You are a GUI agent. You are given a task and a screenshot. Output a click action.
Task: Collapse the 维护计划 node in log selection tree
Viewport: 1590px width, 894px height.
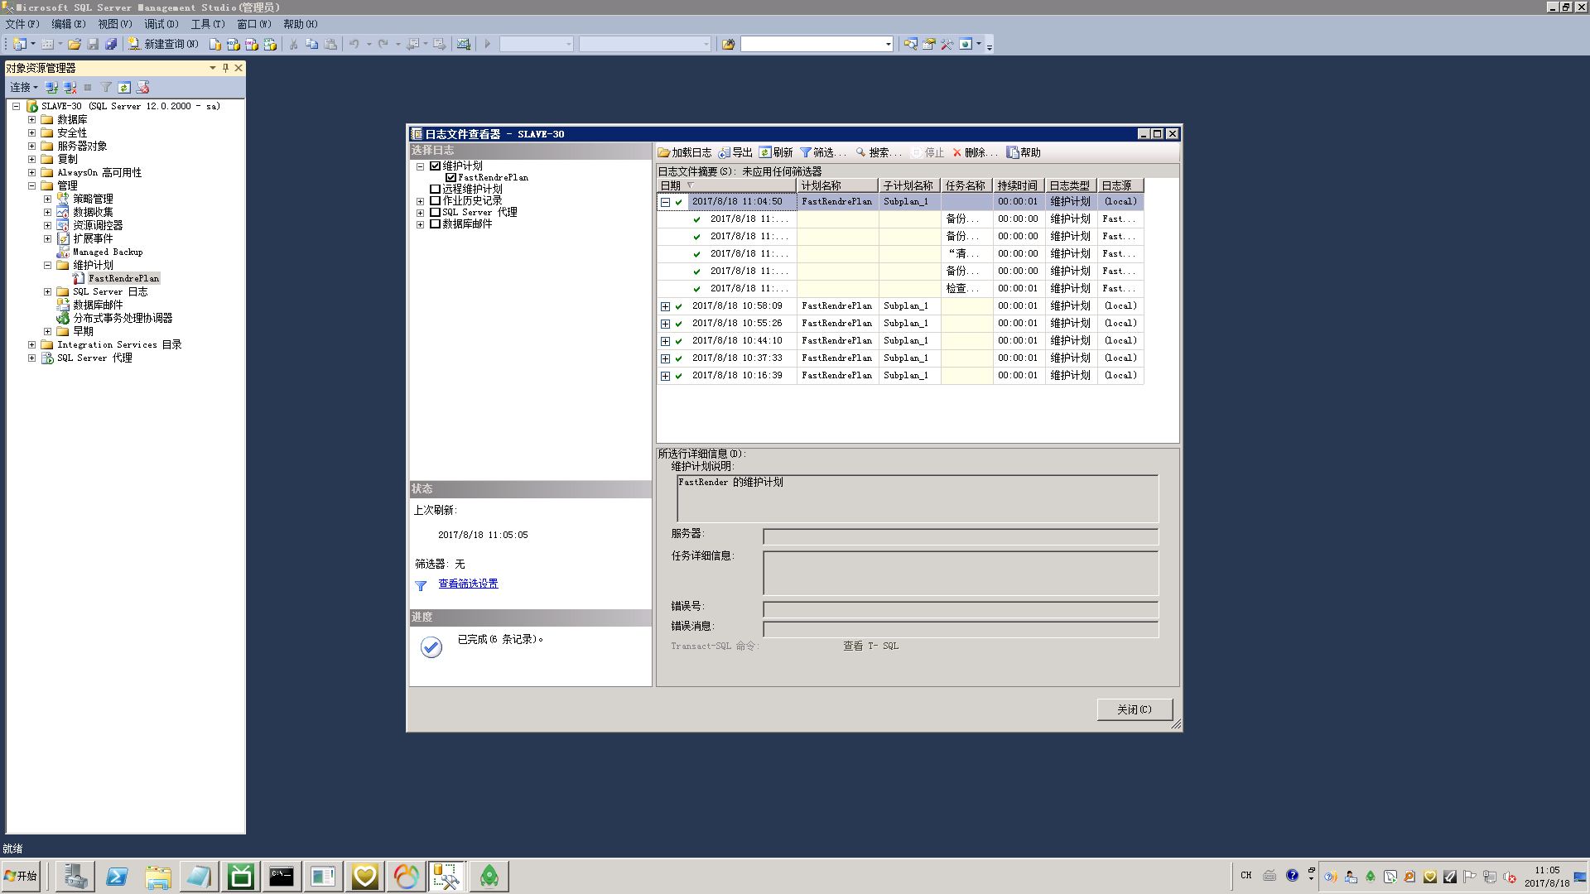pyautogui.click(x=420, y=166)
